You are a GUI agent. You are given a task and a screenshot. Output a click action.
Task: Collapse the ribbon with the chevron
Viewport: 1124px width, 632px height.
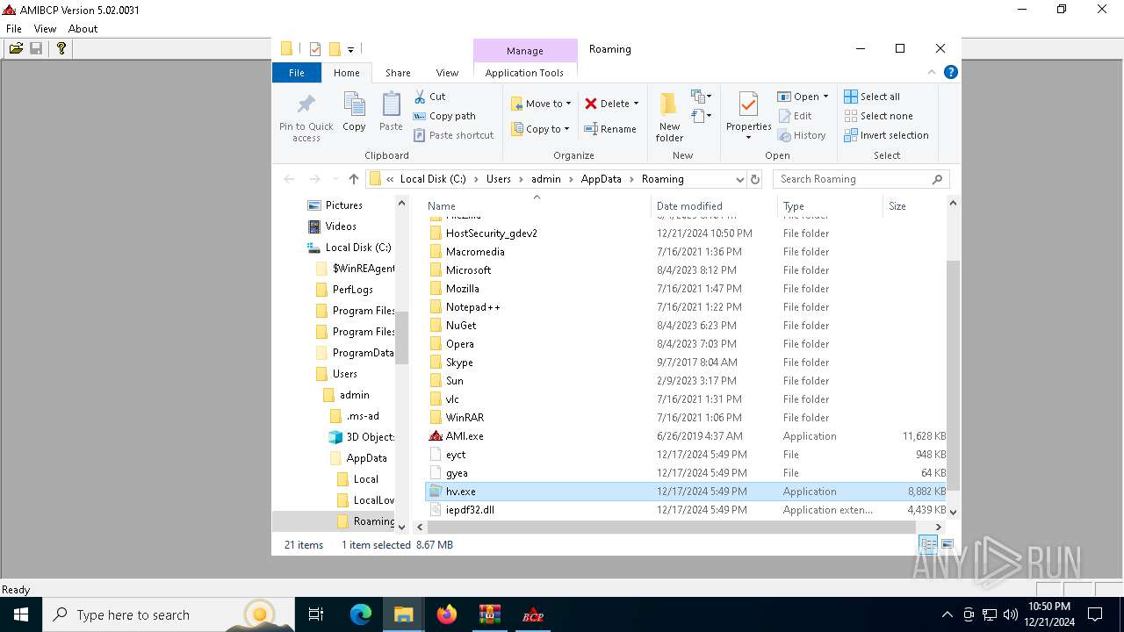[x=932, y=73]
